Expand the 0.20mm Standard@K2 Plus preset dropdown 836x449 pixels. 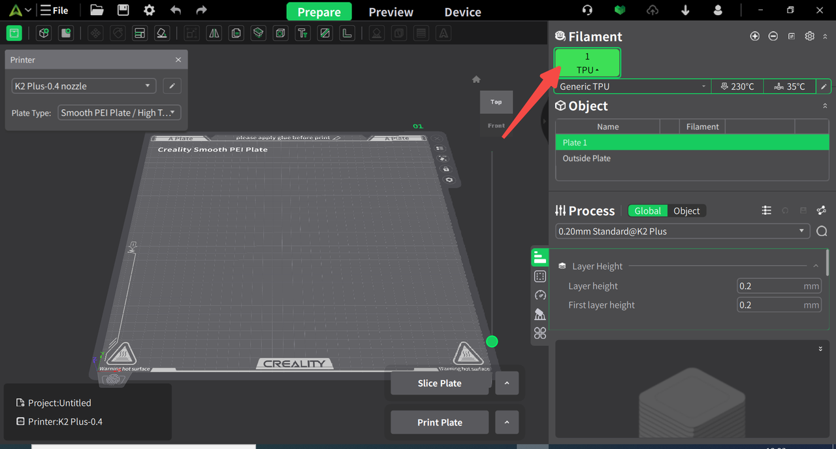(683, 231)
